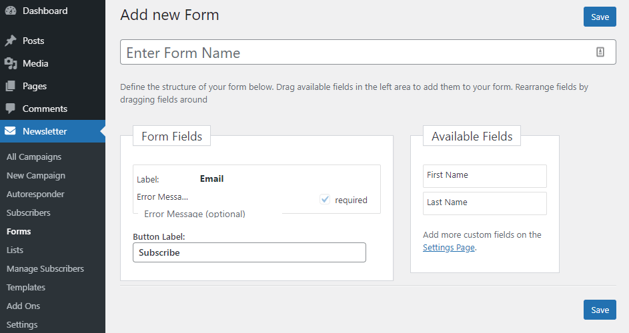Click the Newsletter envelope icon

coord(10,131)
